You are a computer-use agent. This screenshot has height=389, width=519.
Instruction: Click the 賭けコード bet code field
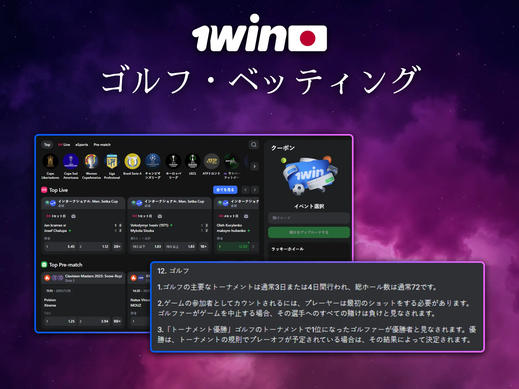[309, 218]
